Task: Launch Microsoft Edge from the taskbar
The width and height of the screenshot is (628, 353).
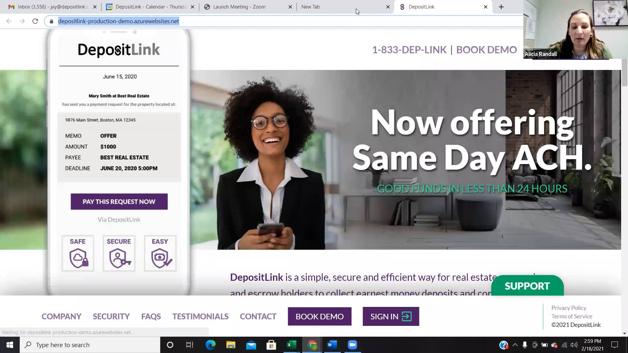Action: pyautogui.click(x=210, y=345)
